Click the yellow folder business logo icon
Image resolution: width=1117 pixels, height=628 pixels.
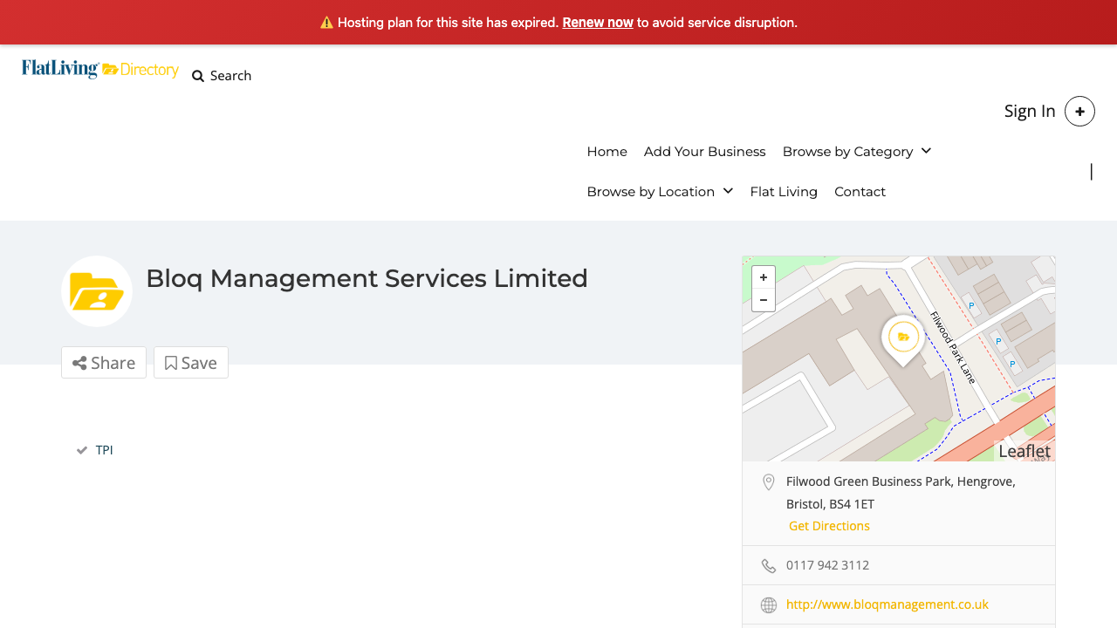pyautogui.click(x=96, y=291)
